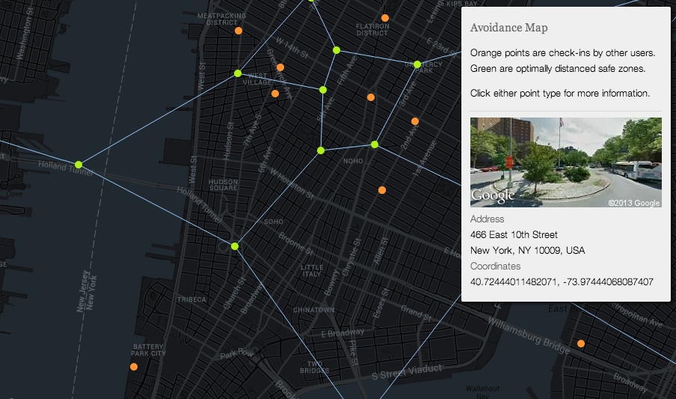Select the green safe zone between West Village and Fifth Ave

323,90
